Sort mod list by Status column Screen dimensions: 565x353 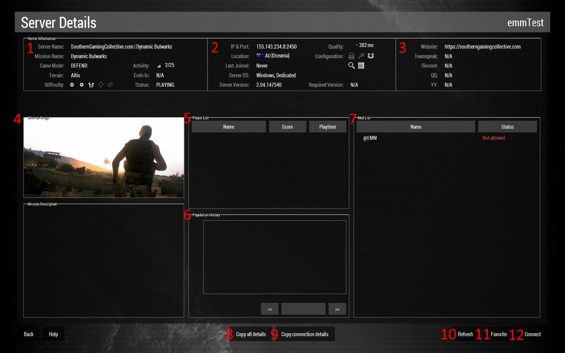[507, 126]
